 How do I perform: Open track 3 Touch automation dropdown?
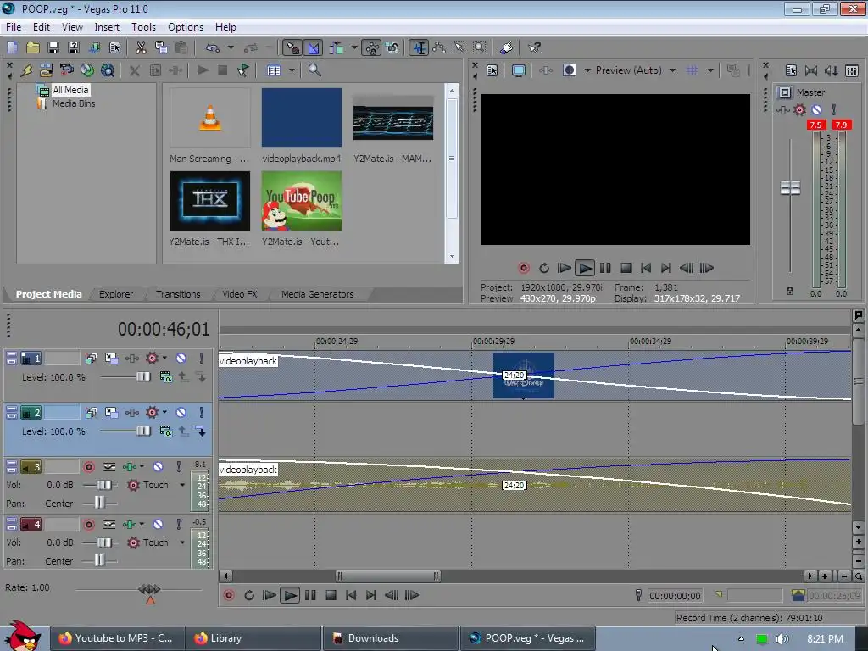click(182, 485)
